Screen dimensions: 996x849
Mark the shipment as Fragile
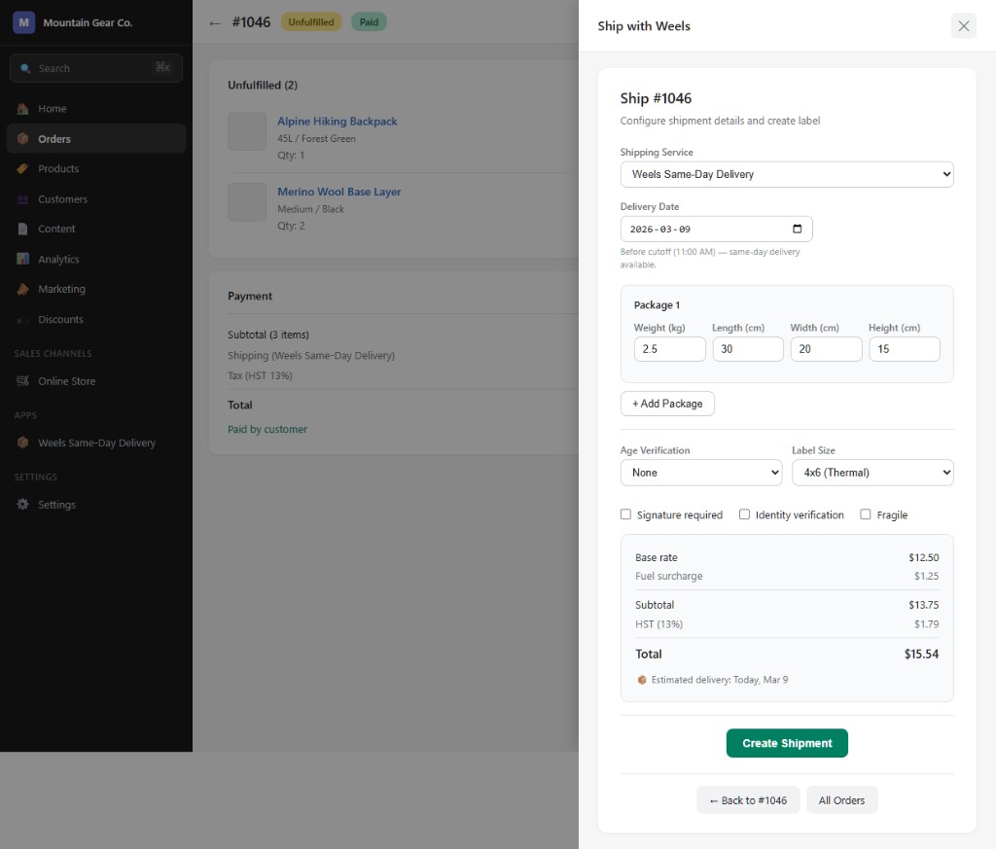pyautogui.click(x=865, y=514)
